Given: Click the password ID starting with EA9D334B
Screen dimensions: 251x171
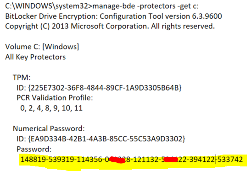Looking at the screenshot, I should [x=101, y=139].
